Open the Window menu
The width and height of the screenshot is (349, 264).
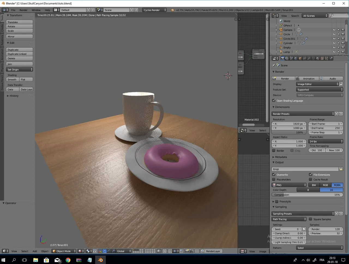(x=36, y=10)
